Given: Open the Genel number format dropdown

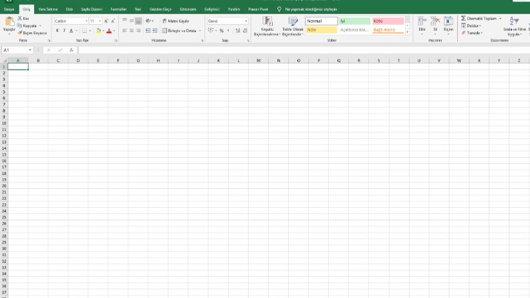Looking at the screenshot, I should (x=246, y=21).
